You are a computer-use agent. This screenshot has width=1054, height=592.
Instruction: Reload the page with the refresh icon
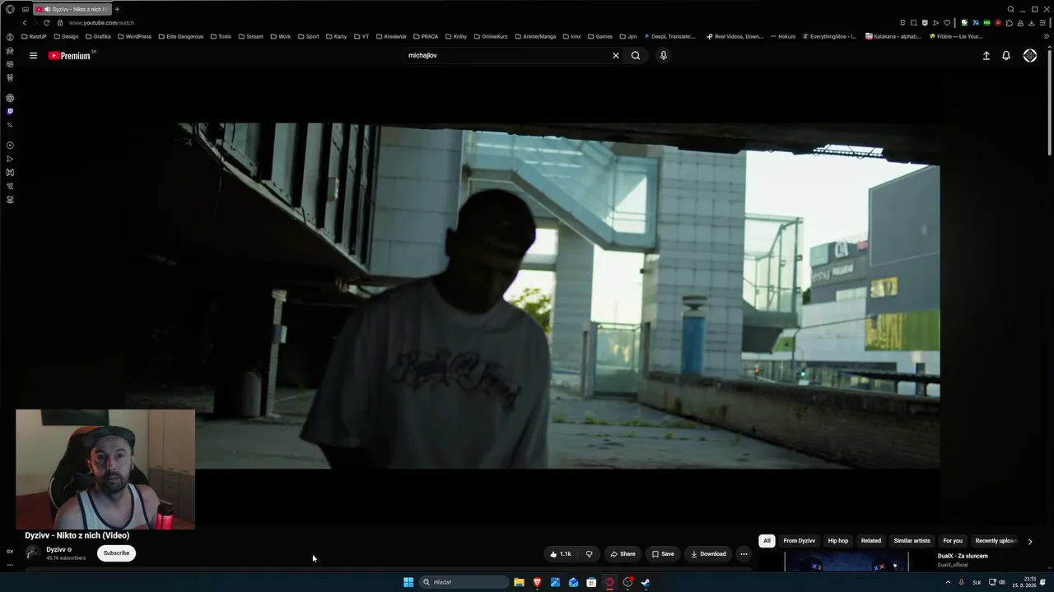46,23
